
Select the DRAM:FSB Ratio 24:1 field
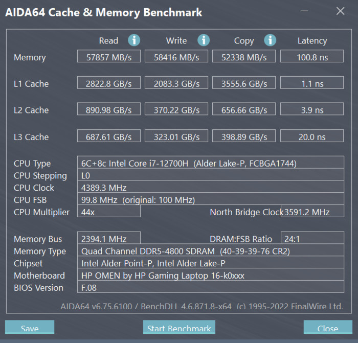point(312,238)
